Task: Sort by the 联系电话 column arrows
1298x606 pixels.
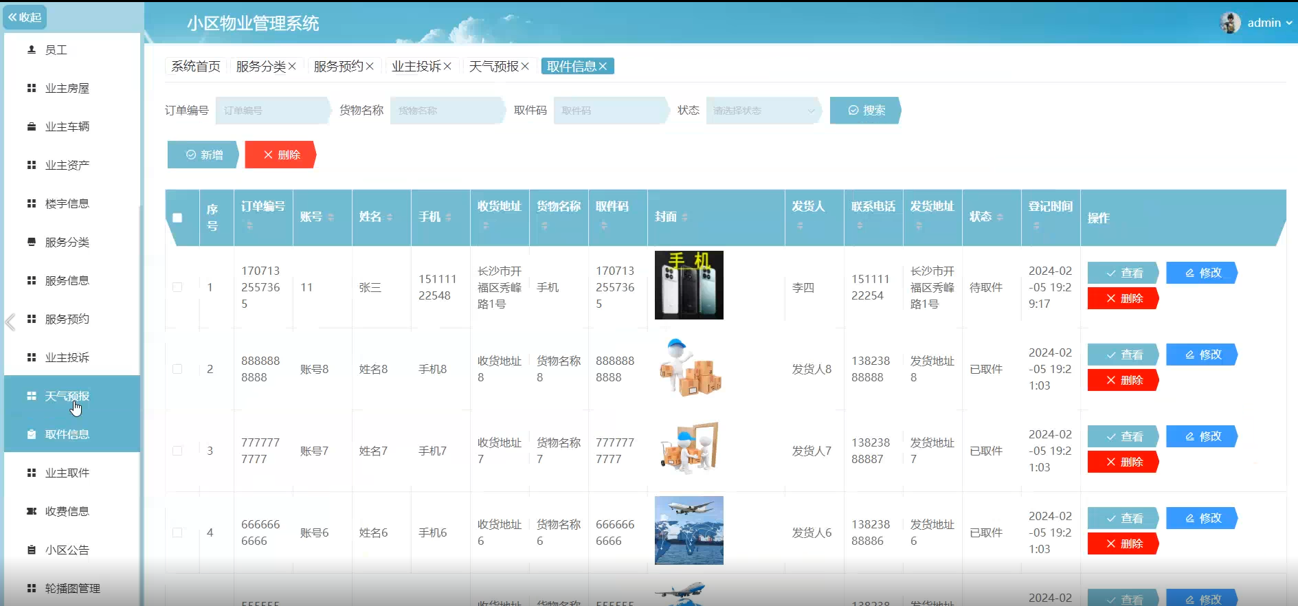Action: click(x=860, y=225)
